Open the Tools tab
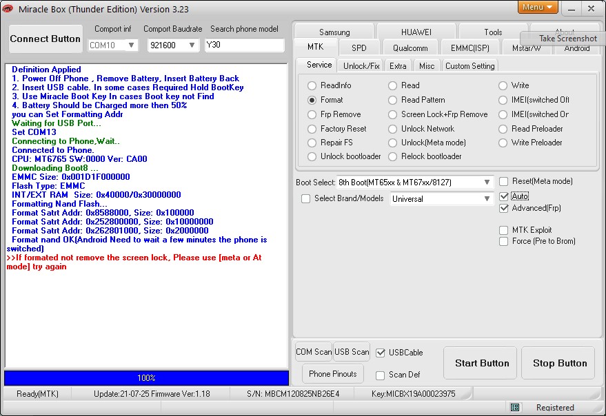Viewport: 606px width, 416px height. (493, 32)
